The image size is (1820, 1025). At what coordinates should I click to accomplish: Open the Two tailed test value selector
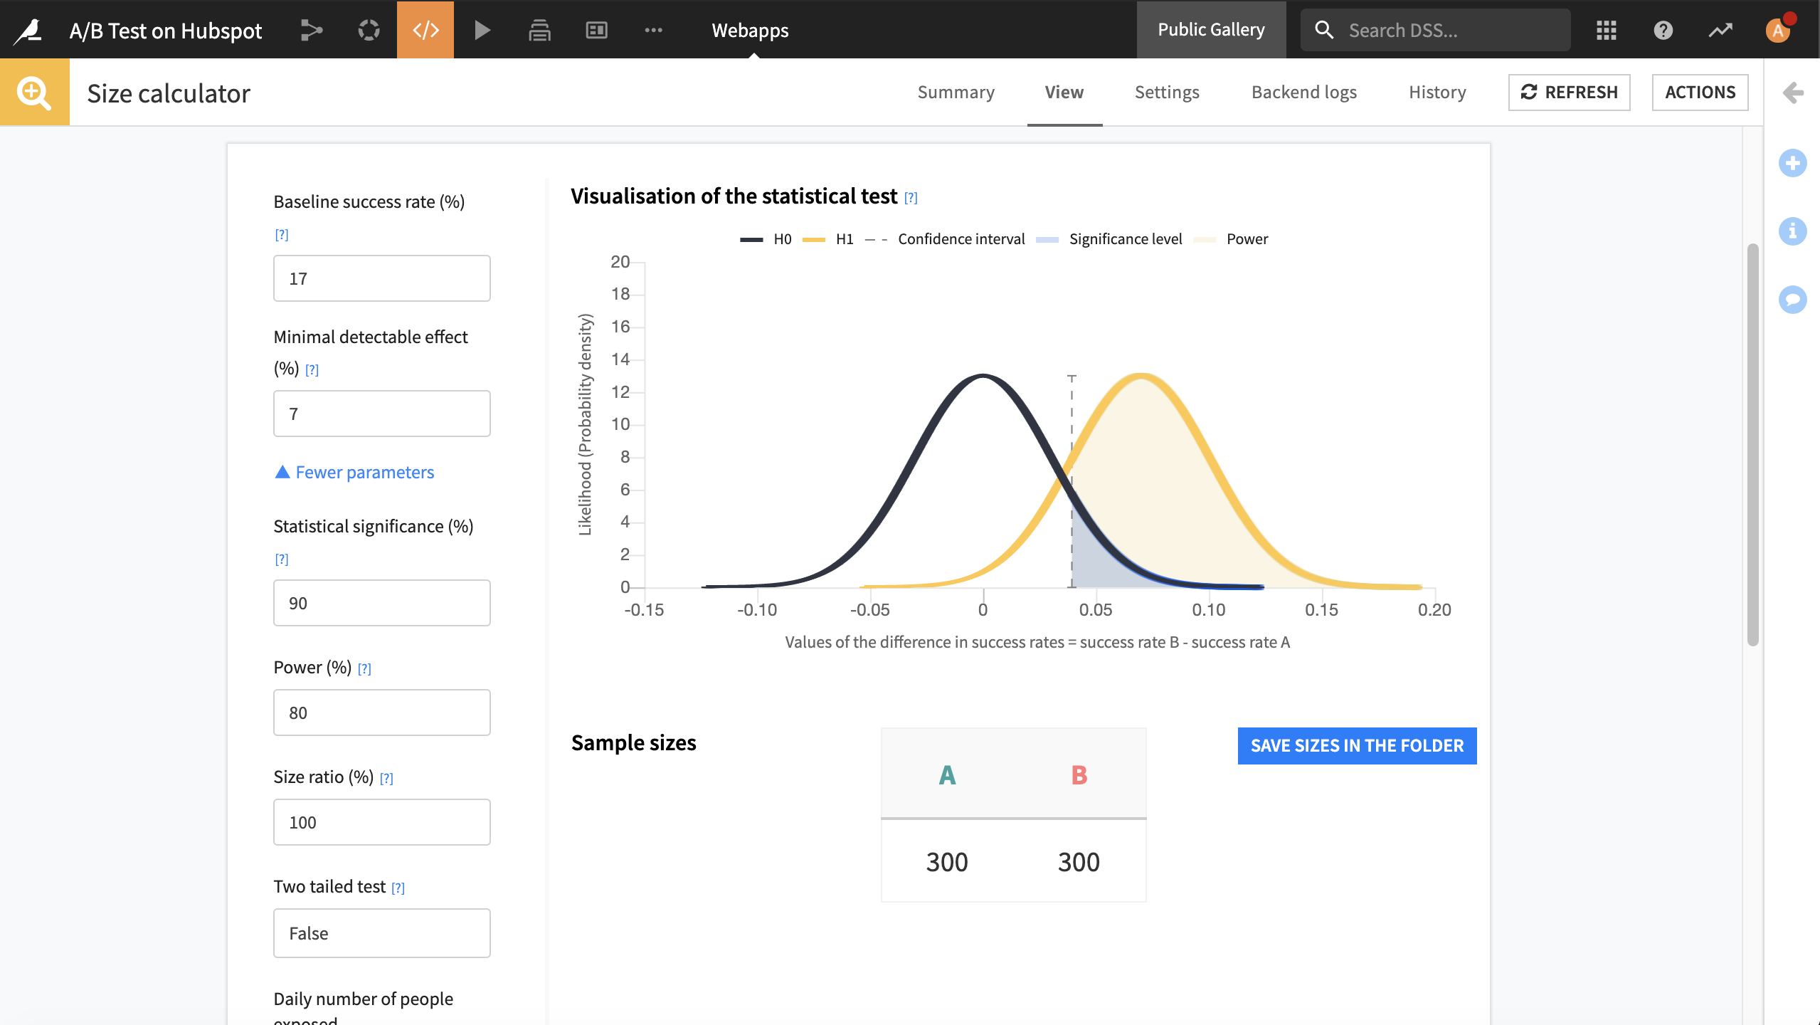pyautogui.click(x=381, y=932)
